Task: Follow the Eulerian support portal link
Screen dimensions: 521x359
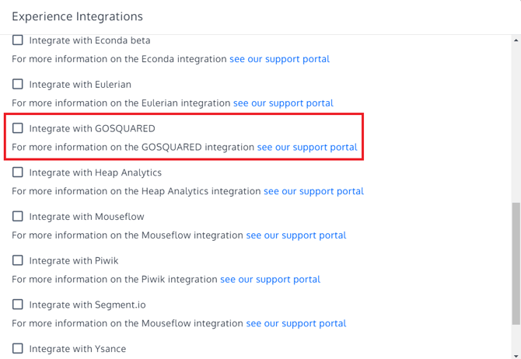Action: (283, 103)
